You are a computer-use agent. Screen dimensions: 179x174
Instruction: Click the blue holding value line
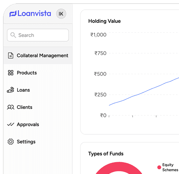coord(144,92)
